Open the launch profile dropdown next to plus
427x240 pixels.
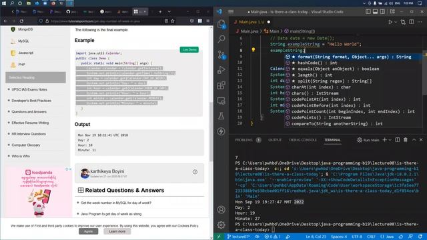(390, 140)
